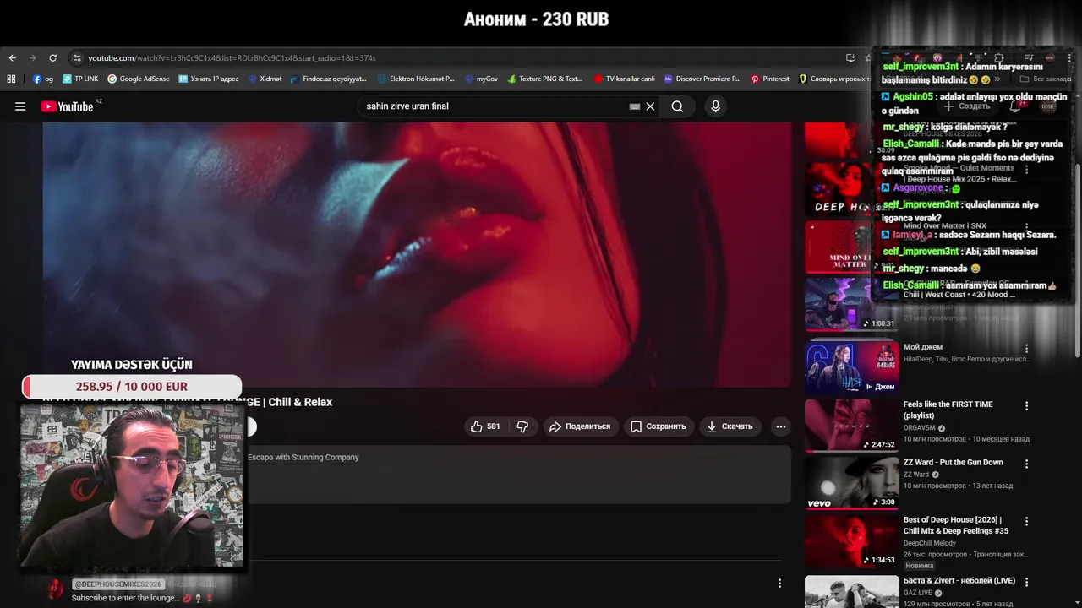Install app icon in address bar
Image resolution: width=1082 pixels, height=608 pixels.
point(850,58)
